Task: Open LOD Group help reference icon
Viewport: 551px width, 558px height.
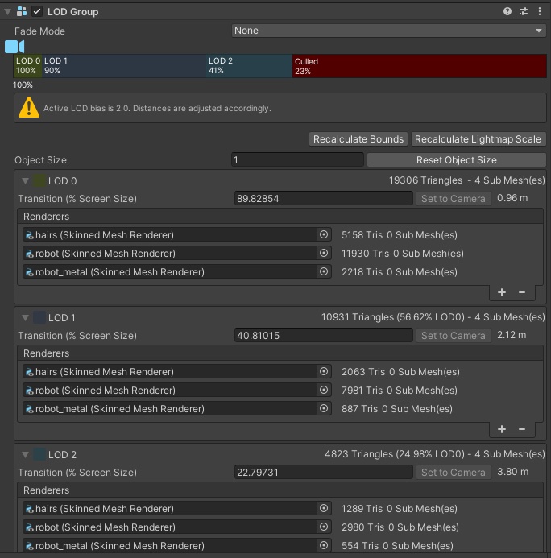Action: click(507, 11)
